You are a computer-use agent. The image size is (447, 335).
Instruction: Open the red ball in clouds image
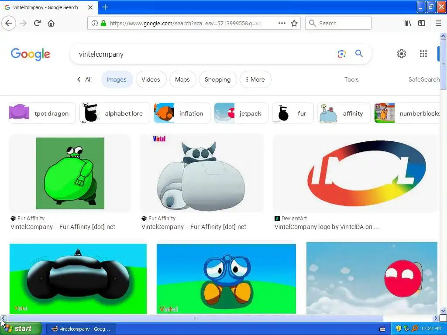372,278
